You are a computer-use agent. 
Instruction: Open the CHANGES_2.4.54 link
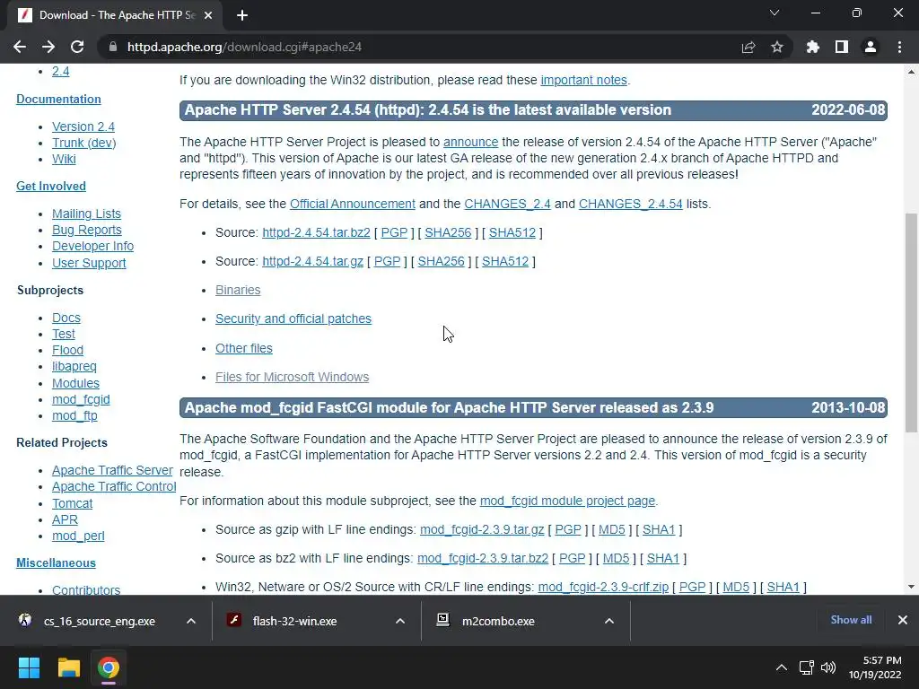631,204
